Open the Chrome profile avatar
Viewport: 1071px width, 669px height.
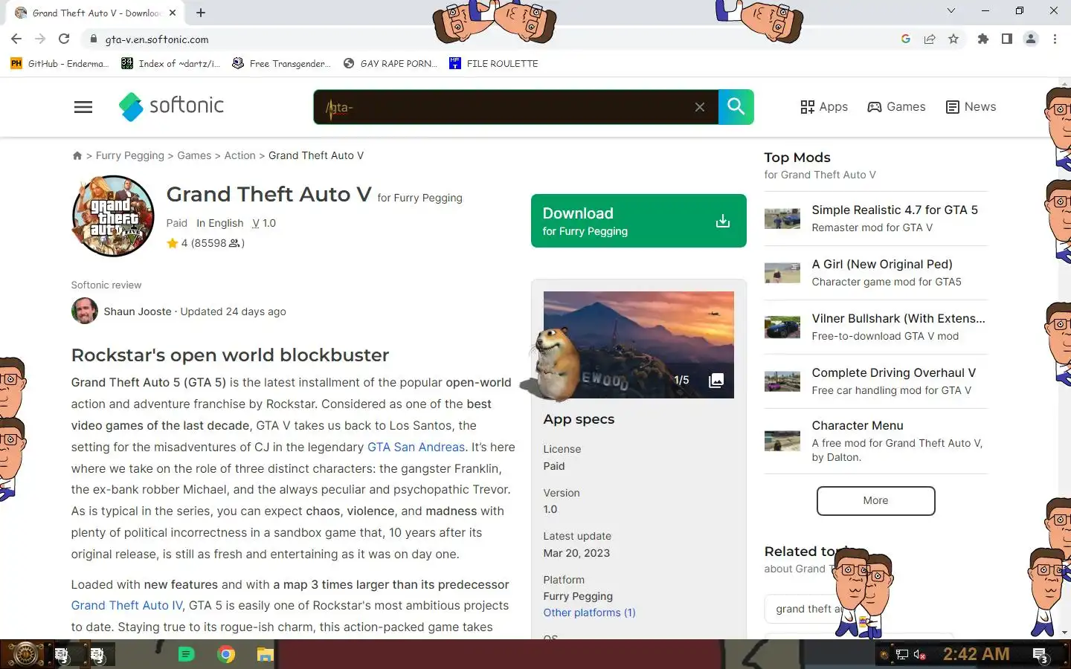1031,39
